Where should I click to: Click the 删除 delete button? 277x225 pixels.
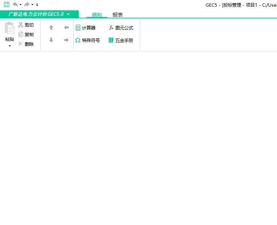[x=26, y=44]
